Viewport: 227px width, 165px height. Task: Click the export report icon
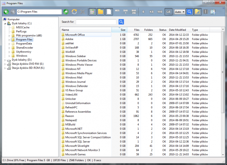pos(213,12)
